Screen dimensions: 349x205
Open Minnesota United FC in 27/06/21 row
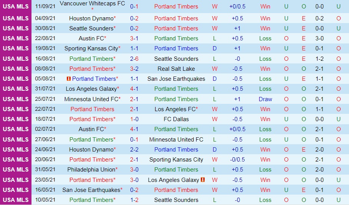point(176,140)
